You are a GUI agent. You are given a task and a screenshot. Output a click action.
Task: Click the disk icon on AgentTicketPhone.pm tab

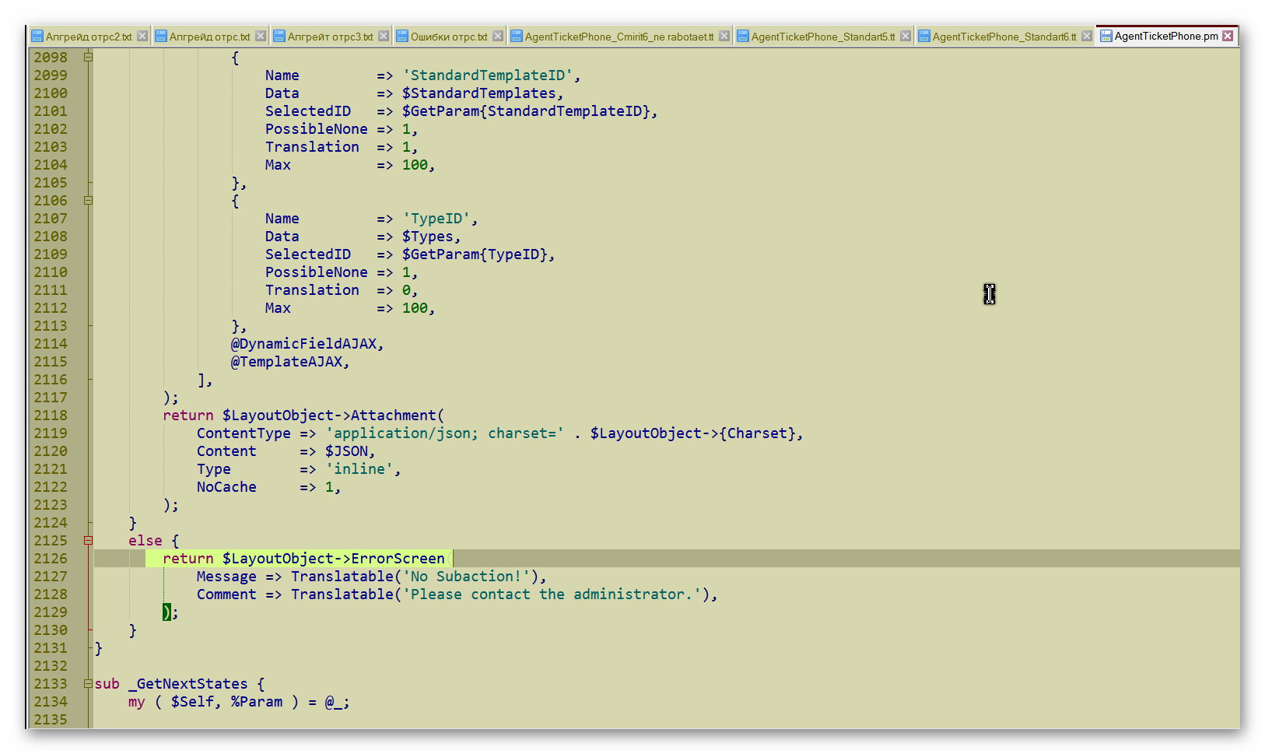[1106, 36]
